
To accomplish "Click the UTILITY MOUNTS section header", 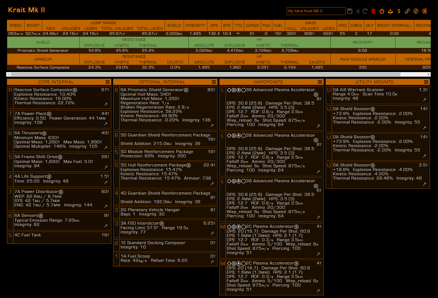I will (x=378, y=82).
